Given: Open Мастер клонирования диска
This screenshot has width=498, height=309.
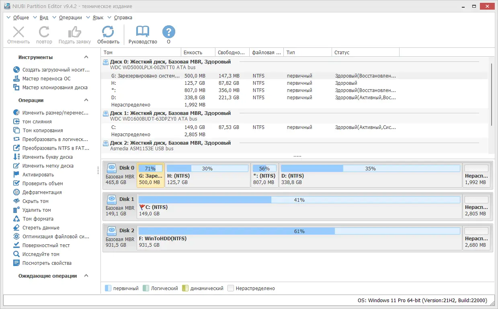Looking at the screenshot, I should 50,88.
